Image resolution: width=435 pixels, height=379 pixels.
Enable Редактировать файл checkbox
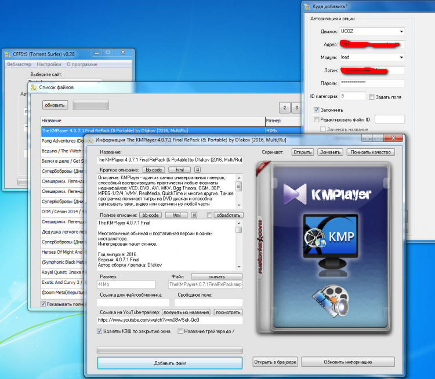click(316, 119)
